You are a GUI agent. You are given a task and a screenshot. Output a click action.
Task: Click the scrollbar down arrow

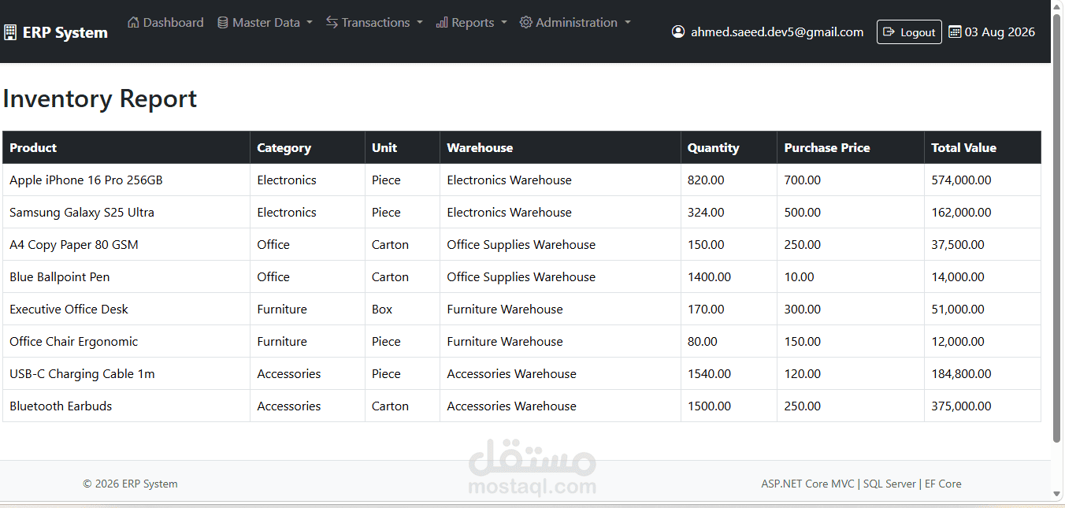[1058, 494]
